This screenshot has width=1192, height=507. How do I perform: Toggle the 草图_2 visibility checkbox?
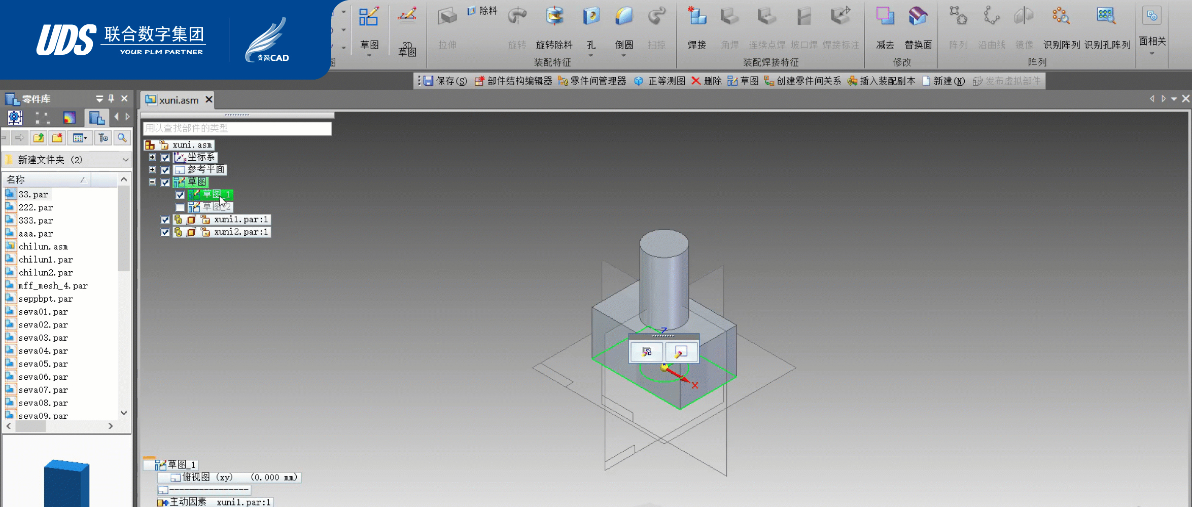click(180, 207)
